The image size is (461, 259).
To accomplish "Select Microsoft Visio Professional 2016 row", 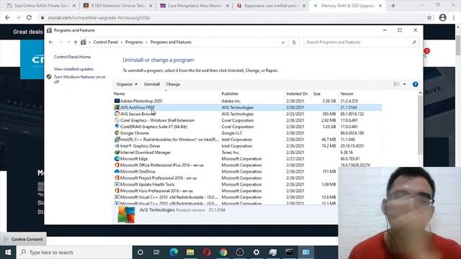I will pyautogui.click(x=225, y=191).
